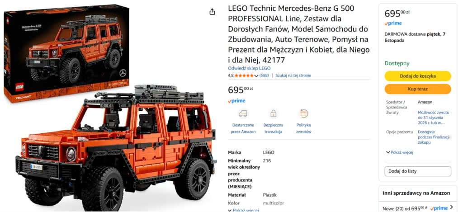The width and height of the screenshot is (463, 212).
Task: Expand Pokaż więcej under product details
Action: click(243, 210)
